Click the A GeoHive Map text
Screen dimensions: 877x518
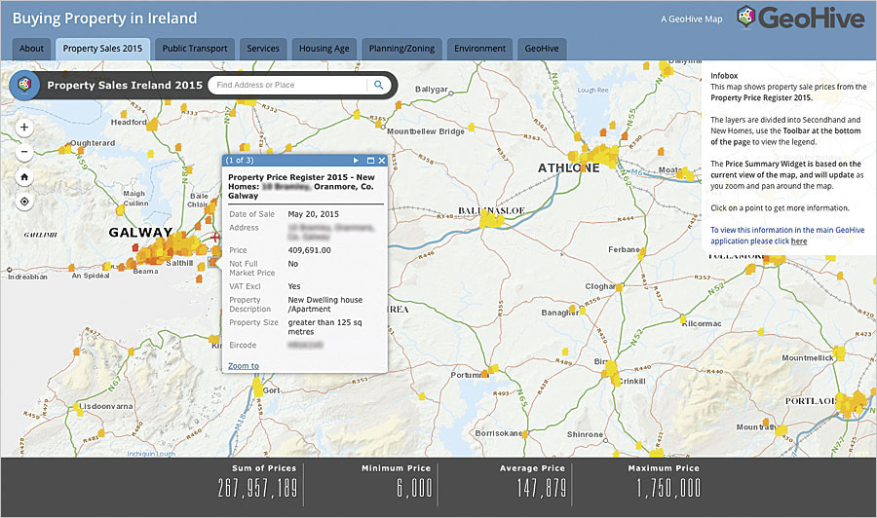tap(691, 19)
